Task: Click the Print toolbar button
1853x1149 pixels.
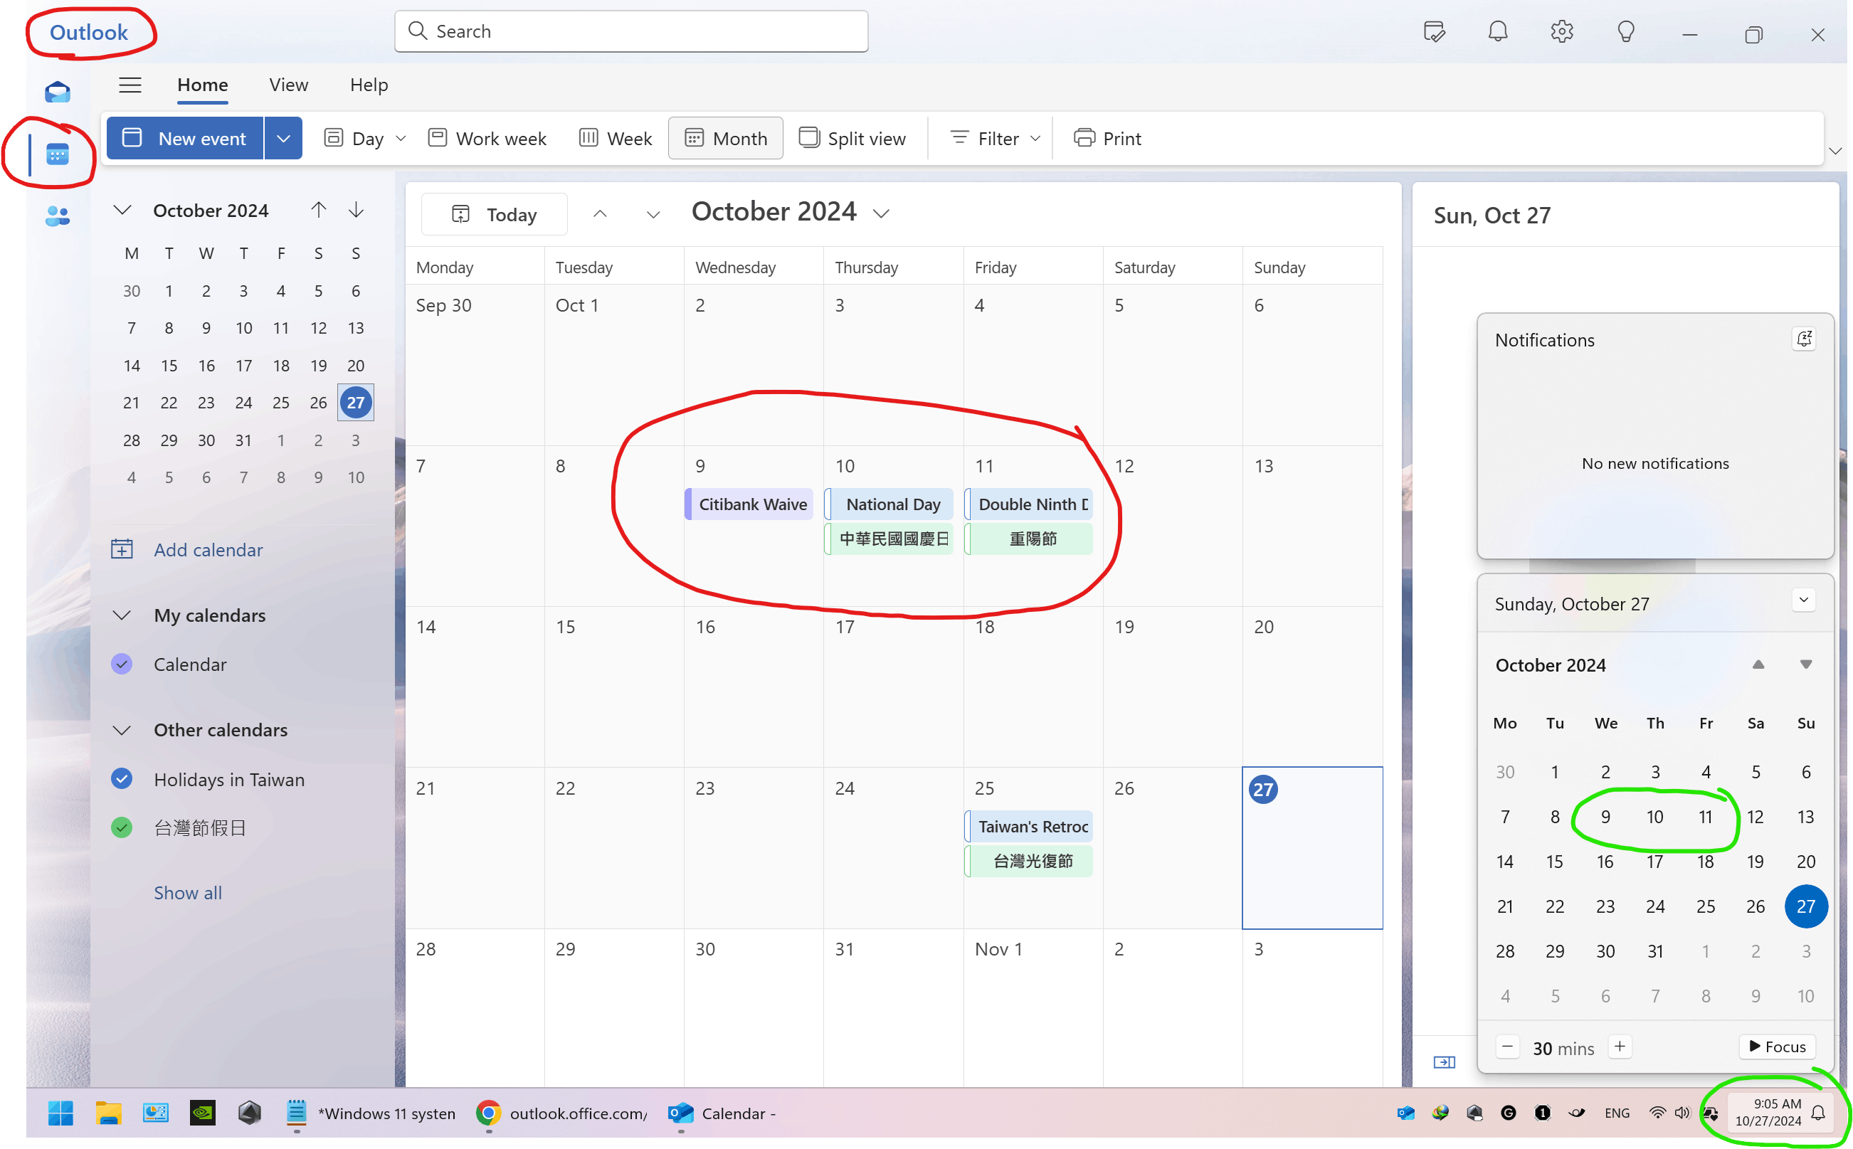Action: [1107, 138]
